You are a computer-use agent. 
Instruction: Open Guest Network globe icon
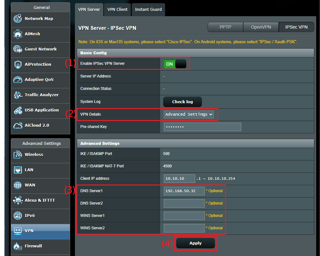coord(18,49)
